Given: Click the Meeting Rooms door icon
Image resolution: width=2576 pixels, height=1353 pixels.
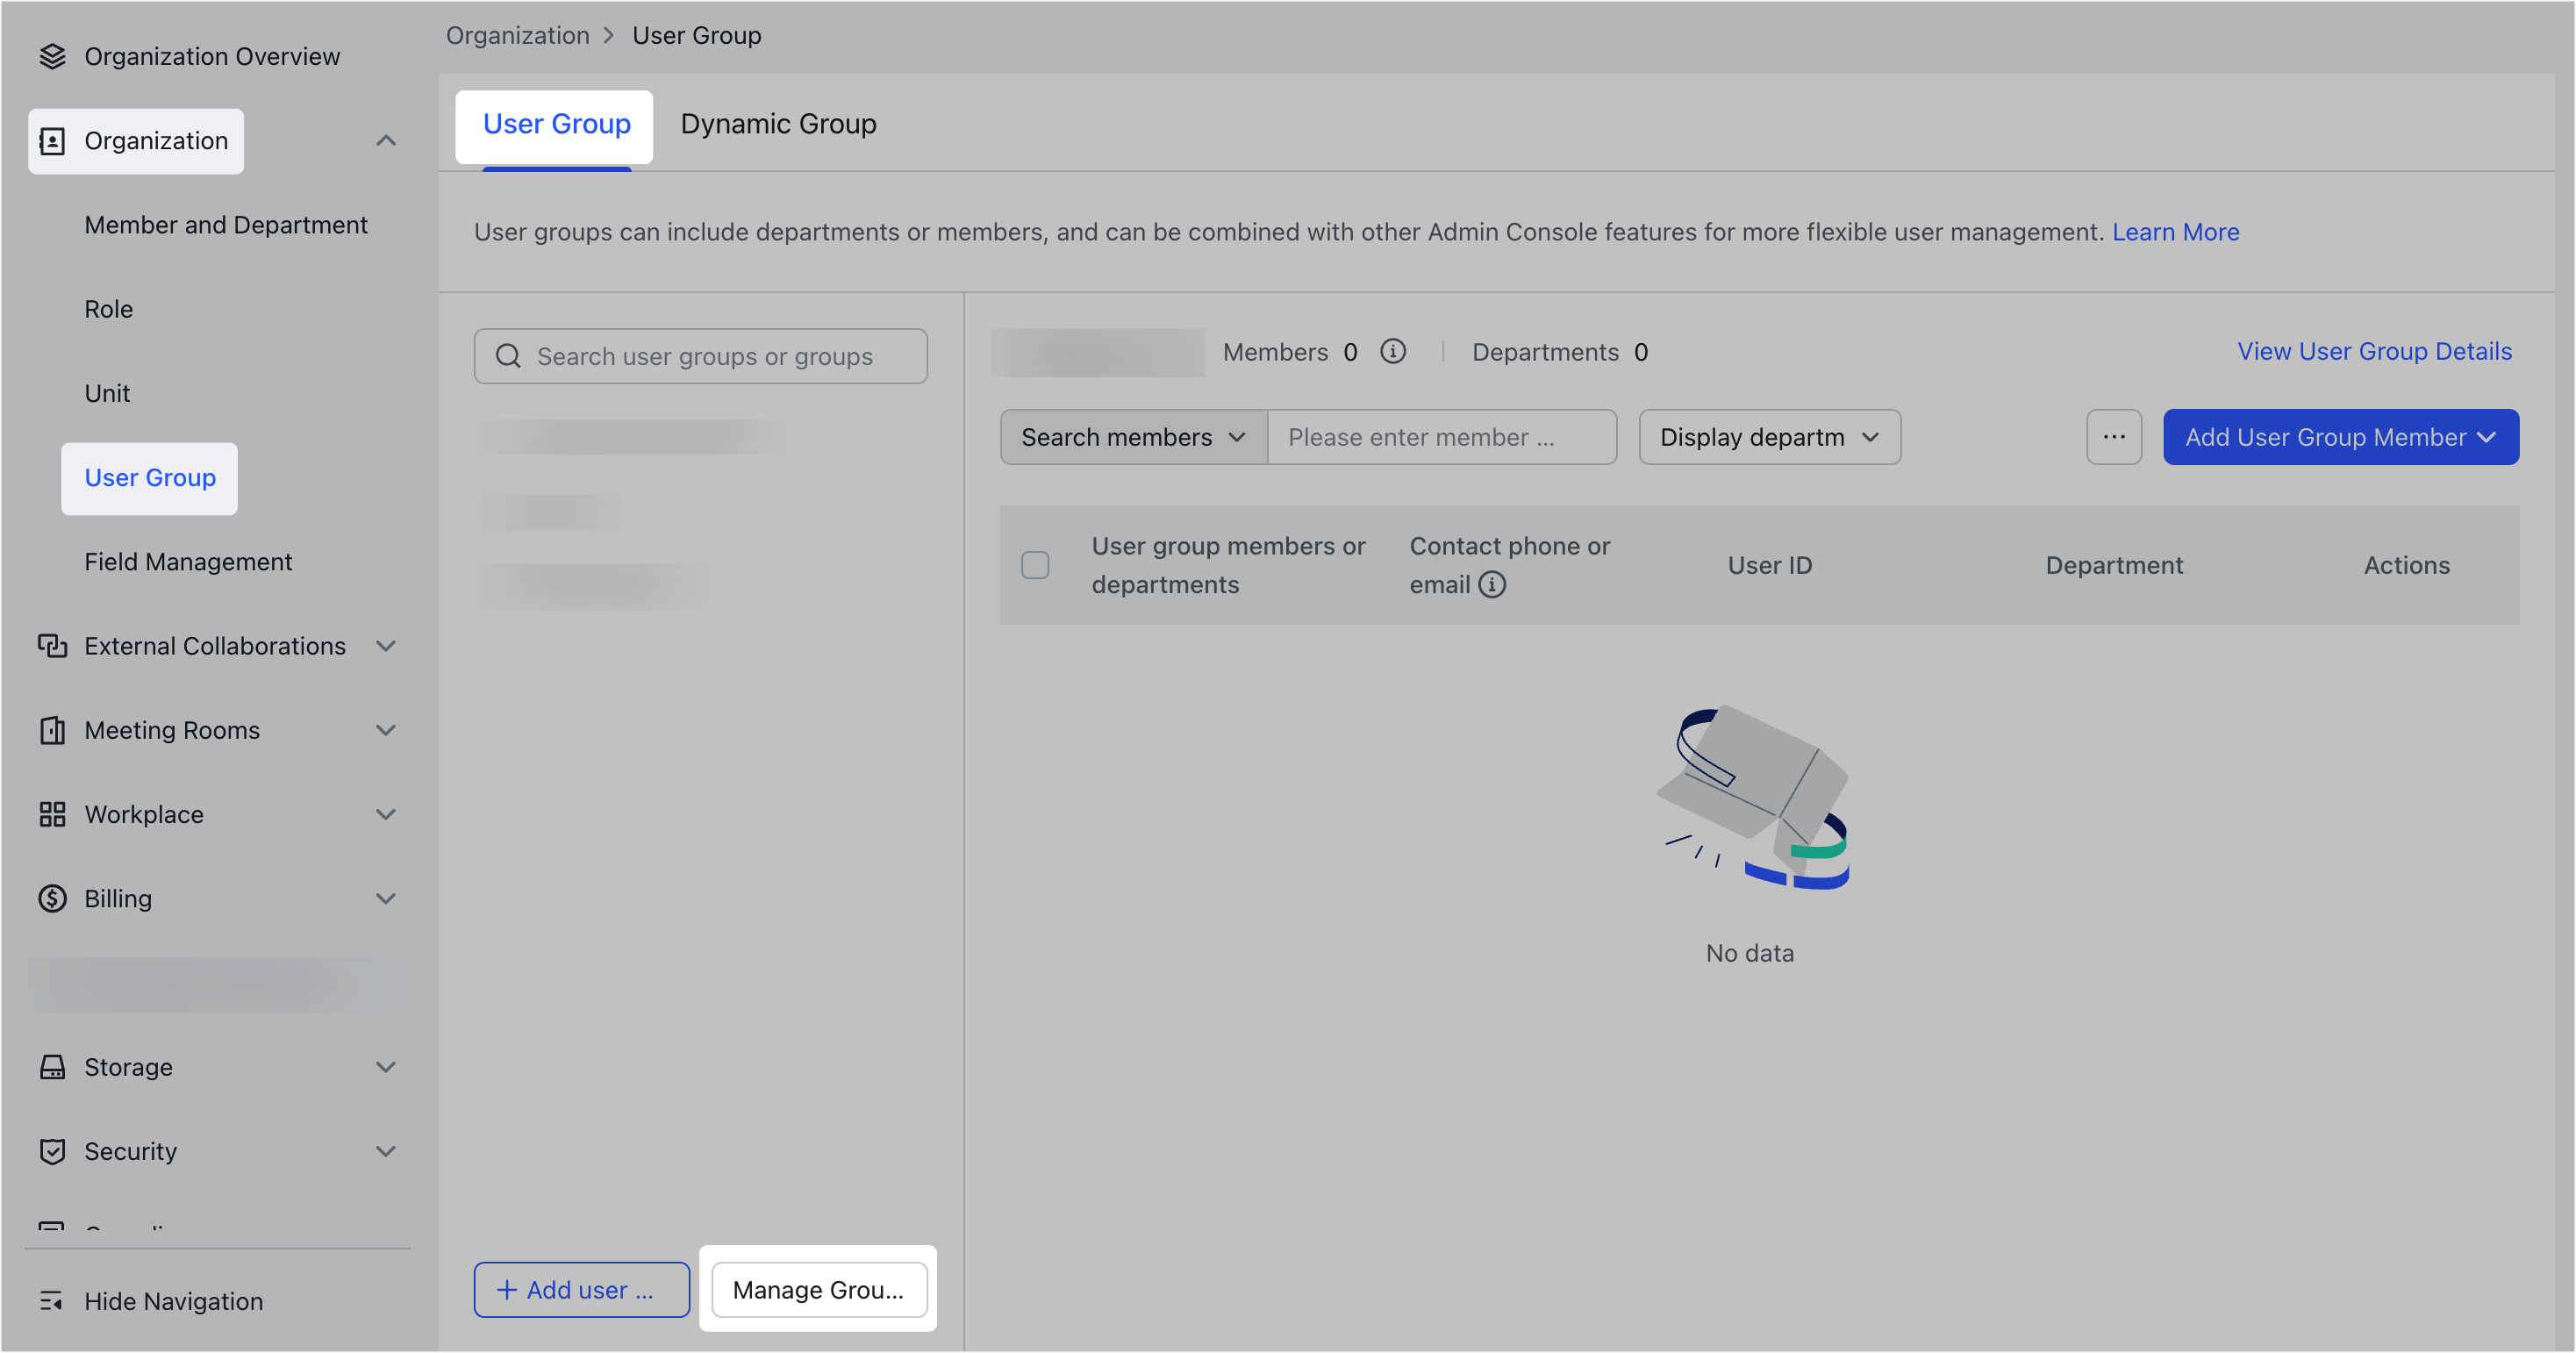Looking at the screenshot, I should point(52,730).
